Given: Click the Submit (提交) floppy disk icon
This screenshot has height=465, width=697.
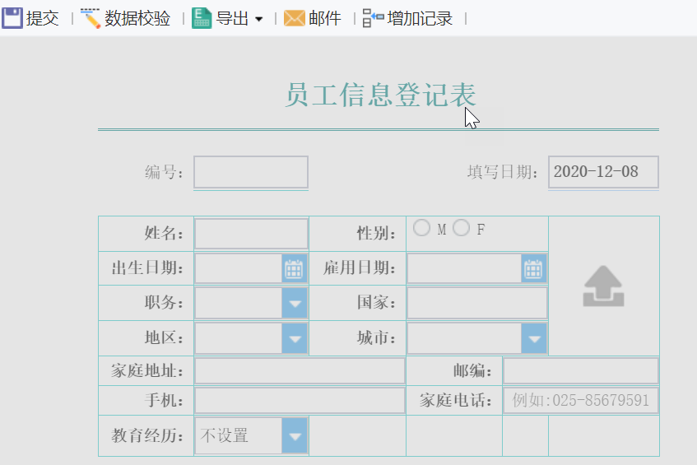Looking at the screenshot, I should tap(12, 18).
